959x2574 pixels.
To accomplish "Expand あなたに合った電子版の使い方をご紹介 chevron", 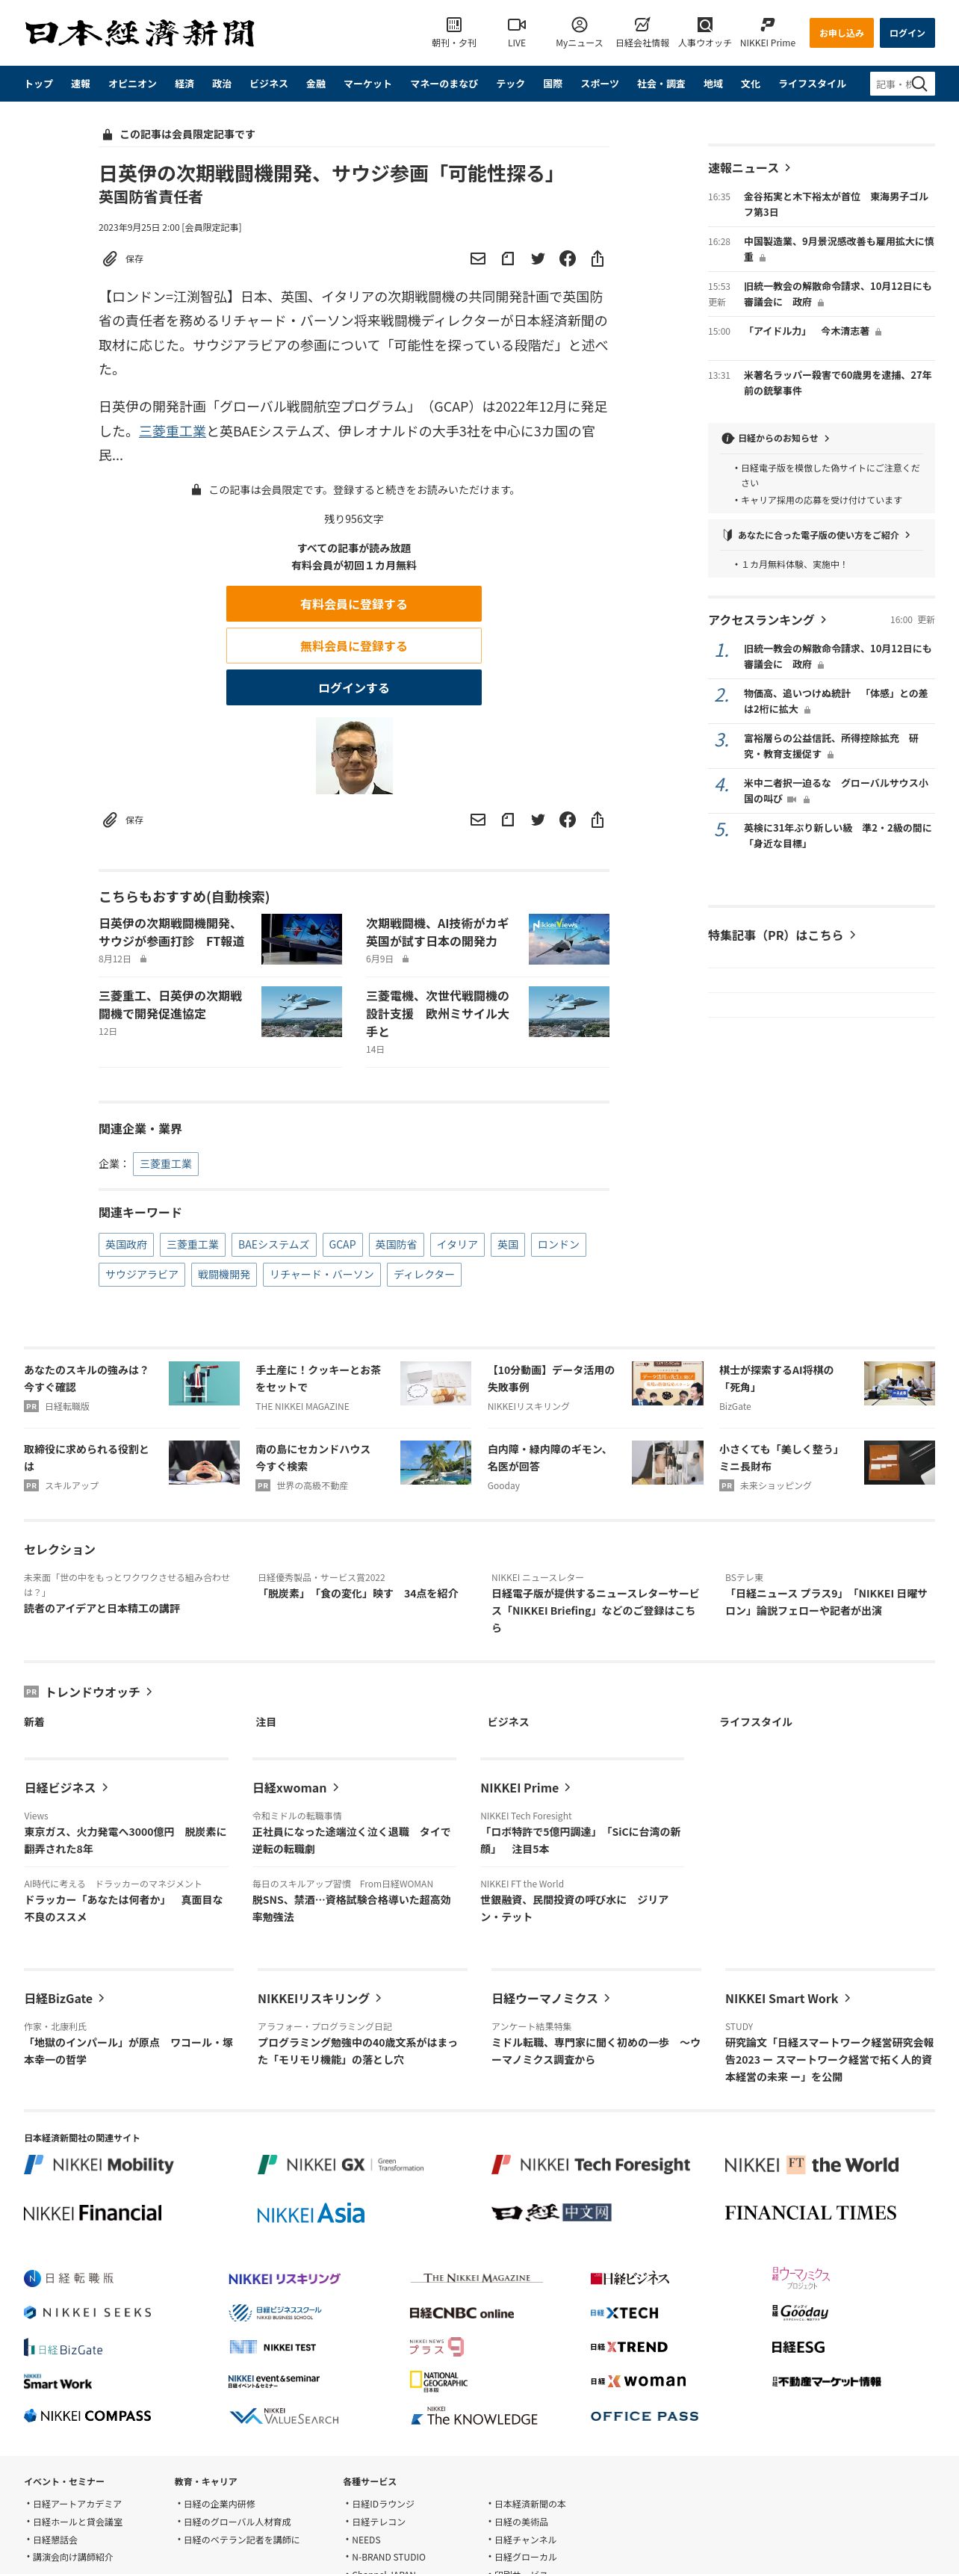I will click(x=907, y=534).
